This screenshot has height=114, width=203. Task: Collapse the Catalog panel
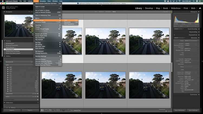pyautogui.click(x=4, y=41)
